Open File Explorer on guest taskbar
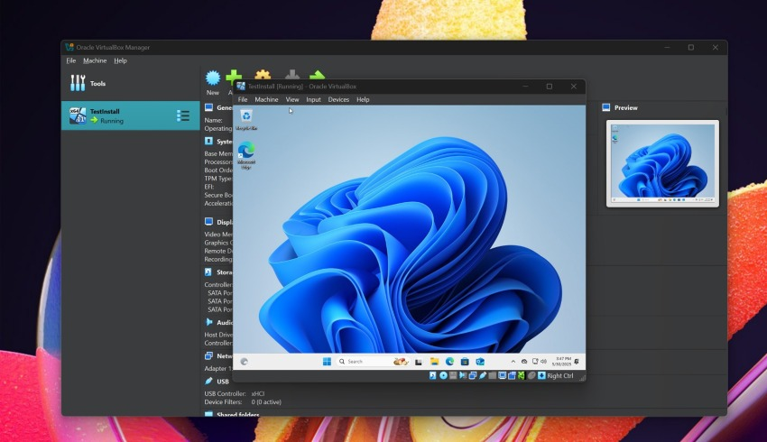Viewport: 767px width, 442px height. (x=434, y=362)
